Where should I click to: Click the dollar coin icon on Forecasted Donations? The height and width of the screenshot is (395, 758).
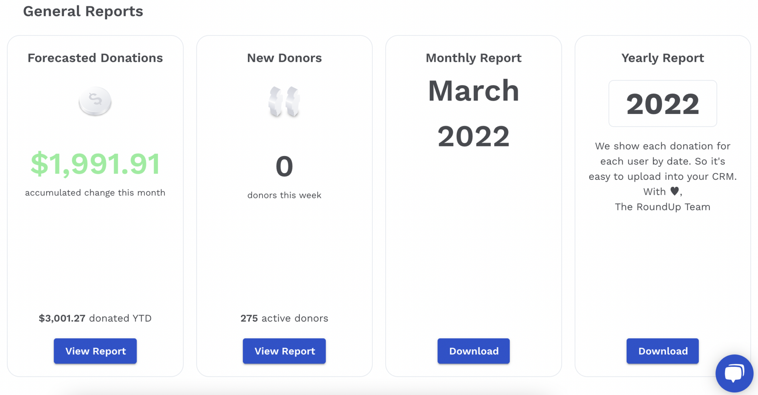click(95, 101)
